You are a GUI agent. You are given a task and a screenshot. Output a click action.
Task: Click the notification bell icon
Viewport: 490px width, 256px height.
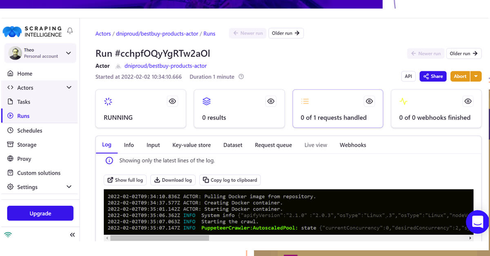[70, 31]
